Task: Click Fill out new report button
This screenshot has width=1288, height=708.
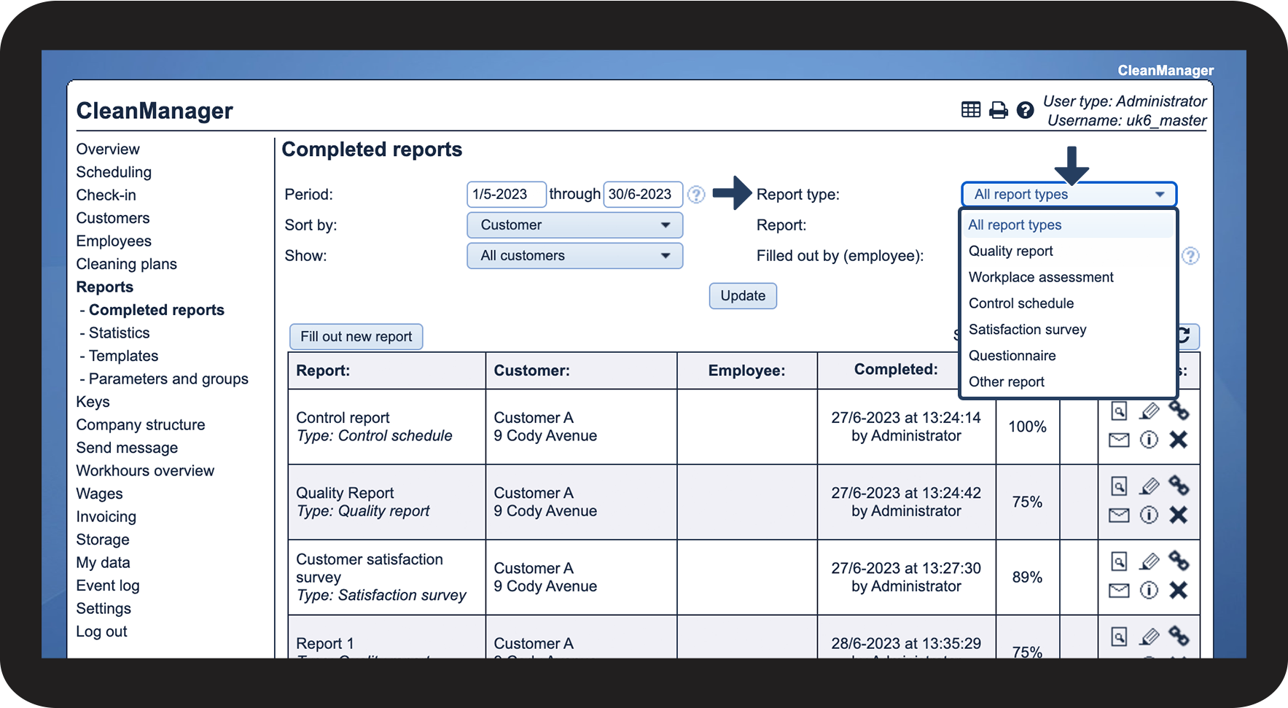Action: (356, 337)
